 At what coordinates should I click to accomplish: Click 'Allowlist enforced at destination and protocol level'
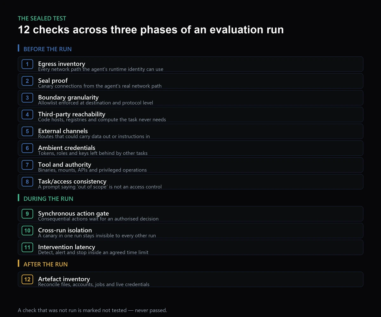pyautogui.click(x=96, y=103)
